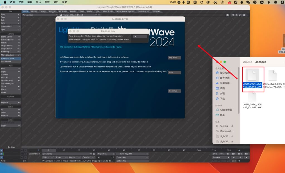Expand the More Windows dropdown
Viewport: 285px width, 173px height.
coord(10,55)
